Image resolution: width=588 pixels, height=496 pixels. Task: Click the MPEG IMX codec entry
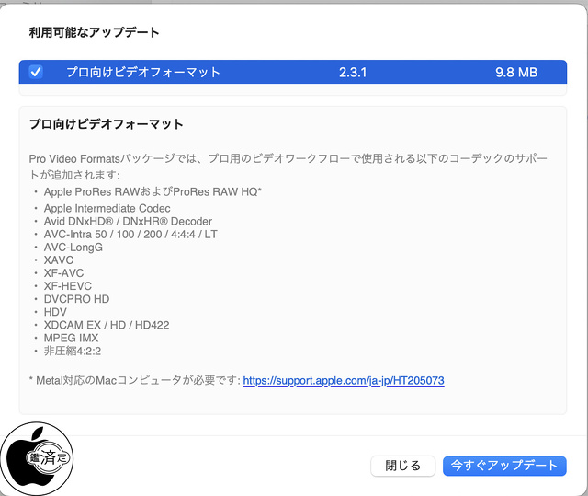click(x=71, y=338)
